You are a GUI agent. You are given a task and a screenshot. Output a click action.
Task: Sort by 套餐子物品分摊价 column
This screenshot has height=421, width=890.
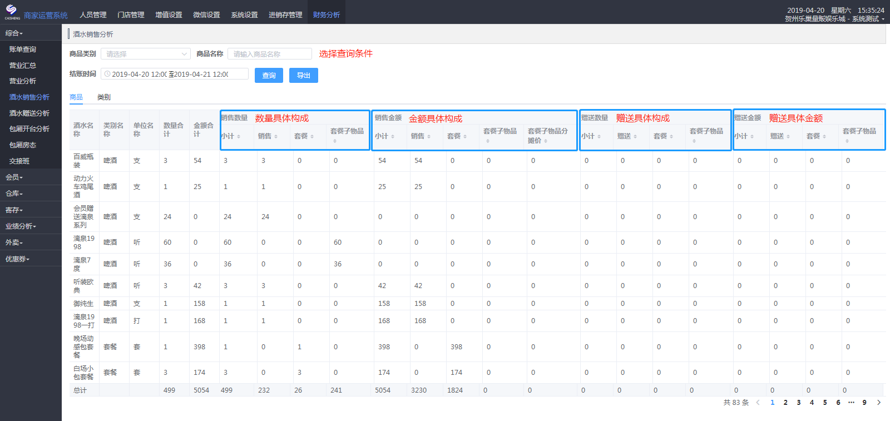(546, 141)
